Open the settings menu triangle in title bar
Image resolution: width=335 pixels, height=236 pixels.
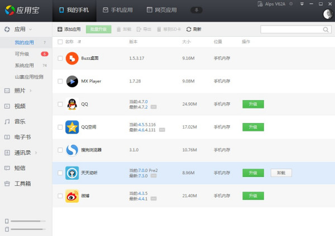[302, 4]
